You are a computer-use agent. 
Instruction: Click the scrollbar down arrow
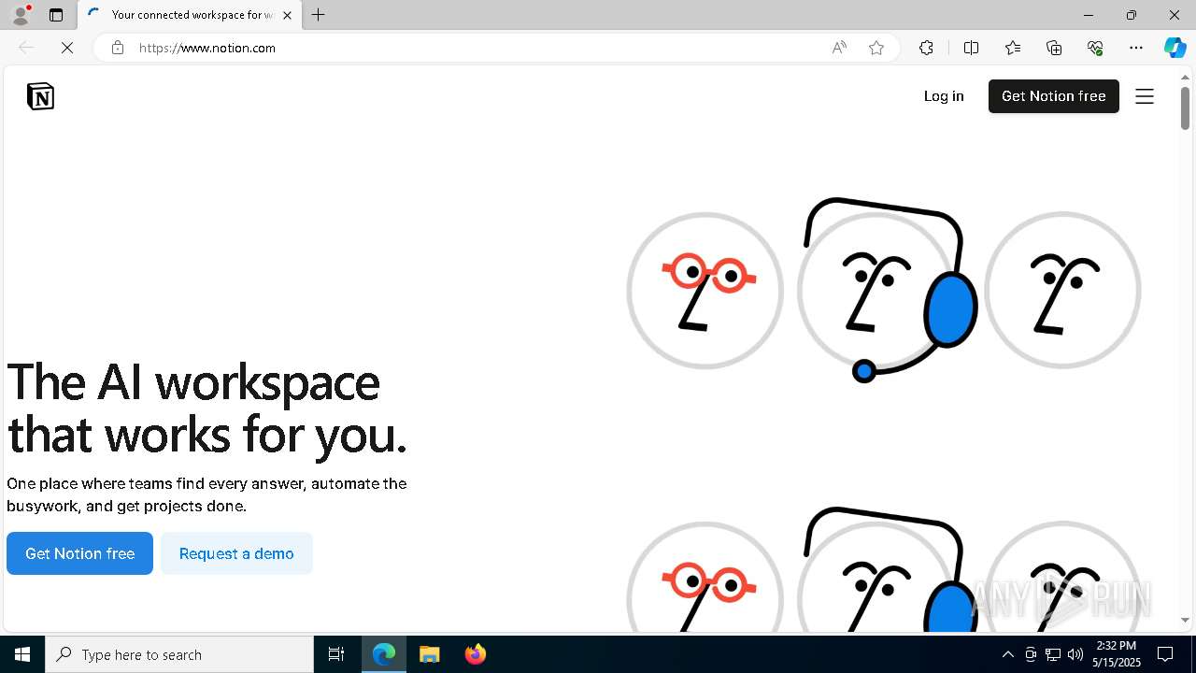coord(1185,620)
